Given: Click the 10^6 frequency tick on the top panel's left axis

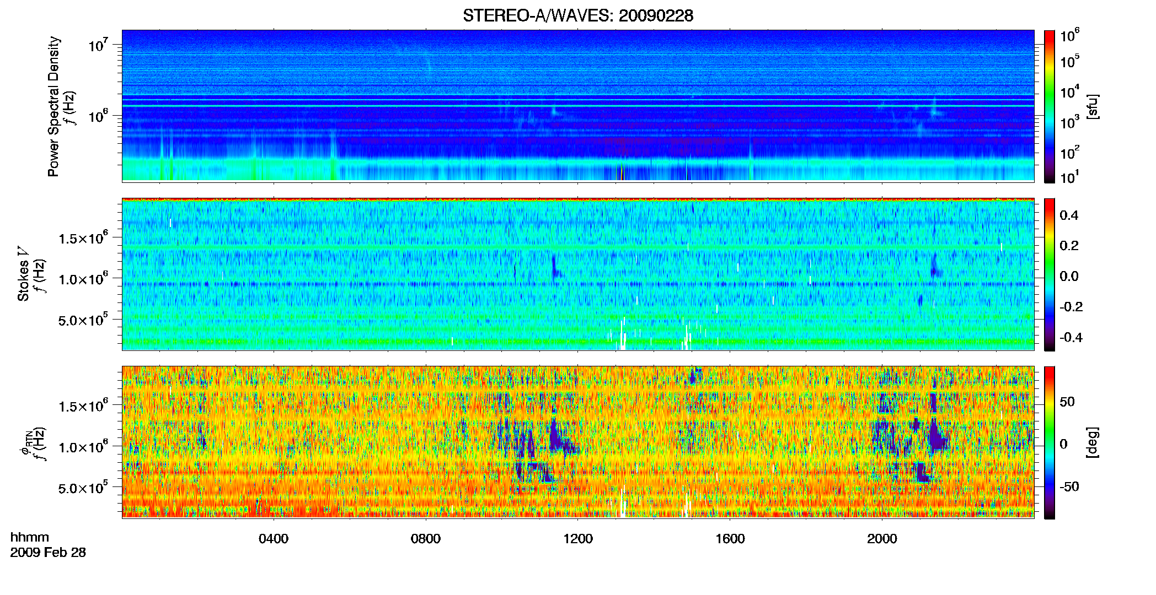Looking at the screenshot, I should click(98, 116).
